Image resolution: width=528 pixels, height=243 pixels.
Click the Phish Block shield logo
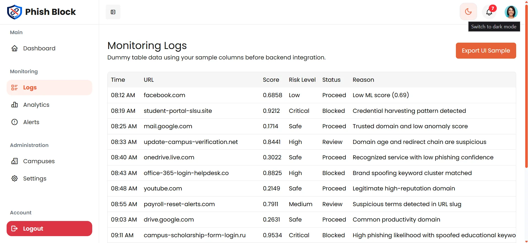click(x=14, y=12)
